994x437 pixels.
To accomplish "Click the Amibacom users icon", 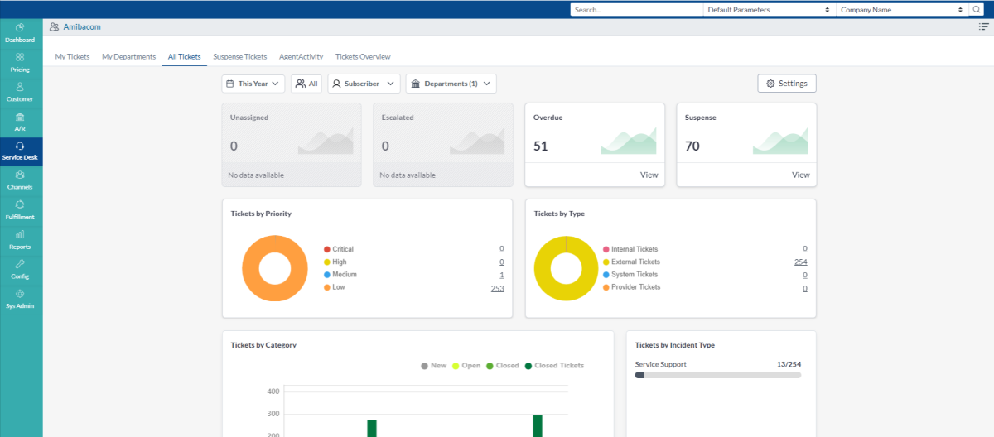I will coord(54,26).
